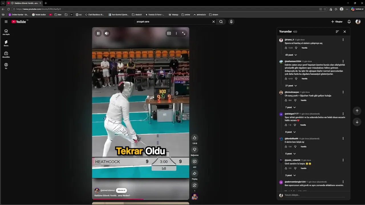Open the comment sort options

[337, 32]
